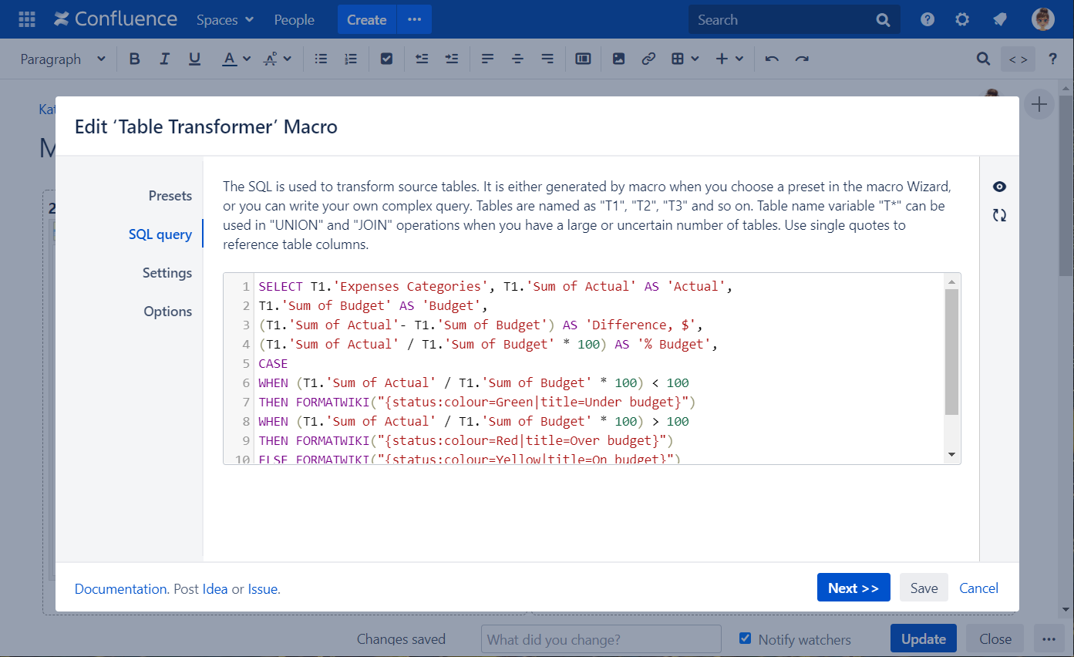The image size is (1074, 657).
Task: Switch to the Presets tab
Action: coord(170,196)
